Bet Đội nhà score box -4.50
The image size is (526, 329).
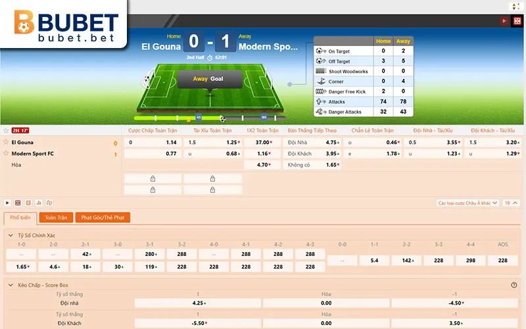454,303
